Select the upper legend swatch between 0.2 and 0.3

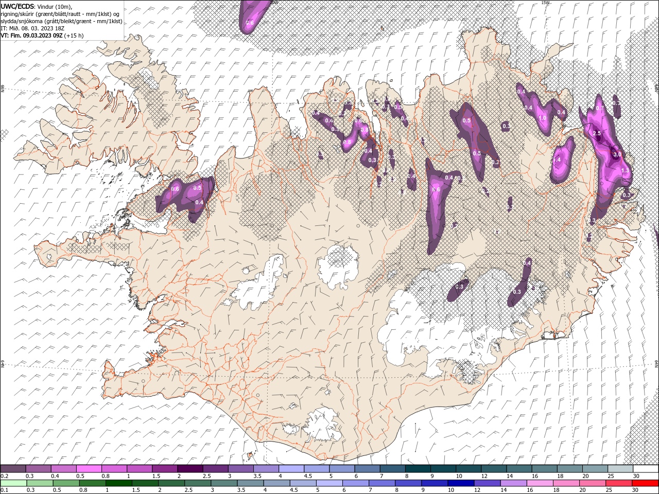point(13,469)
